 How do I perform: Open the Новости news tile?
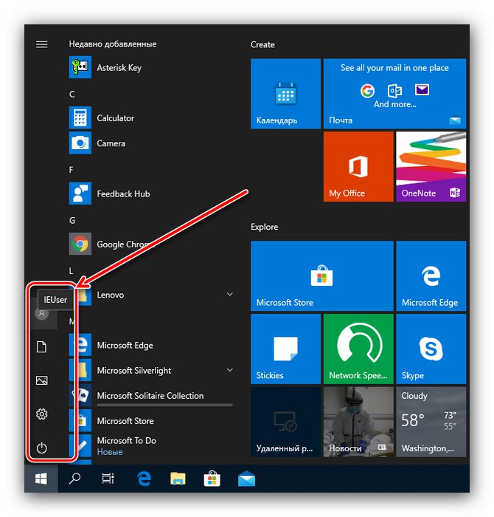(358, 422)
